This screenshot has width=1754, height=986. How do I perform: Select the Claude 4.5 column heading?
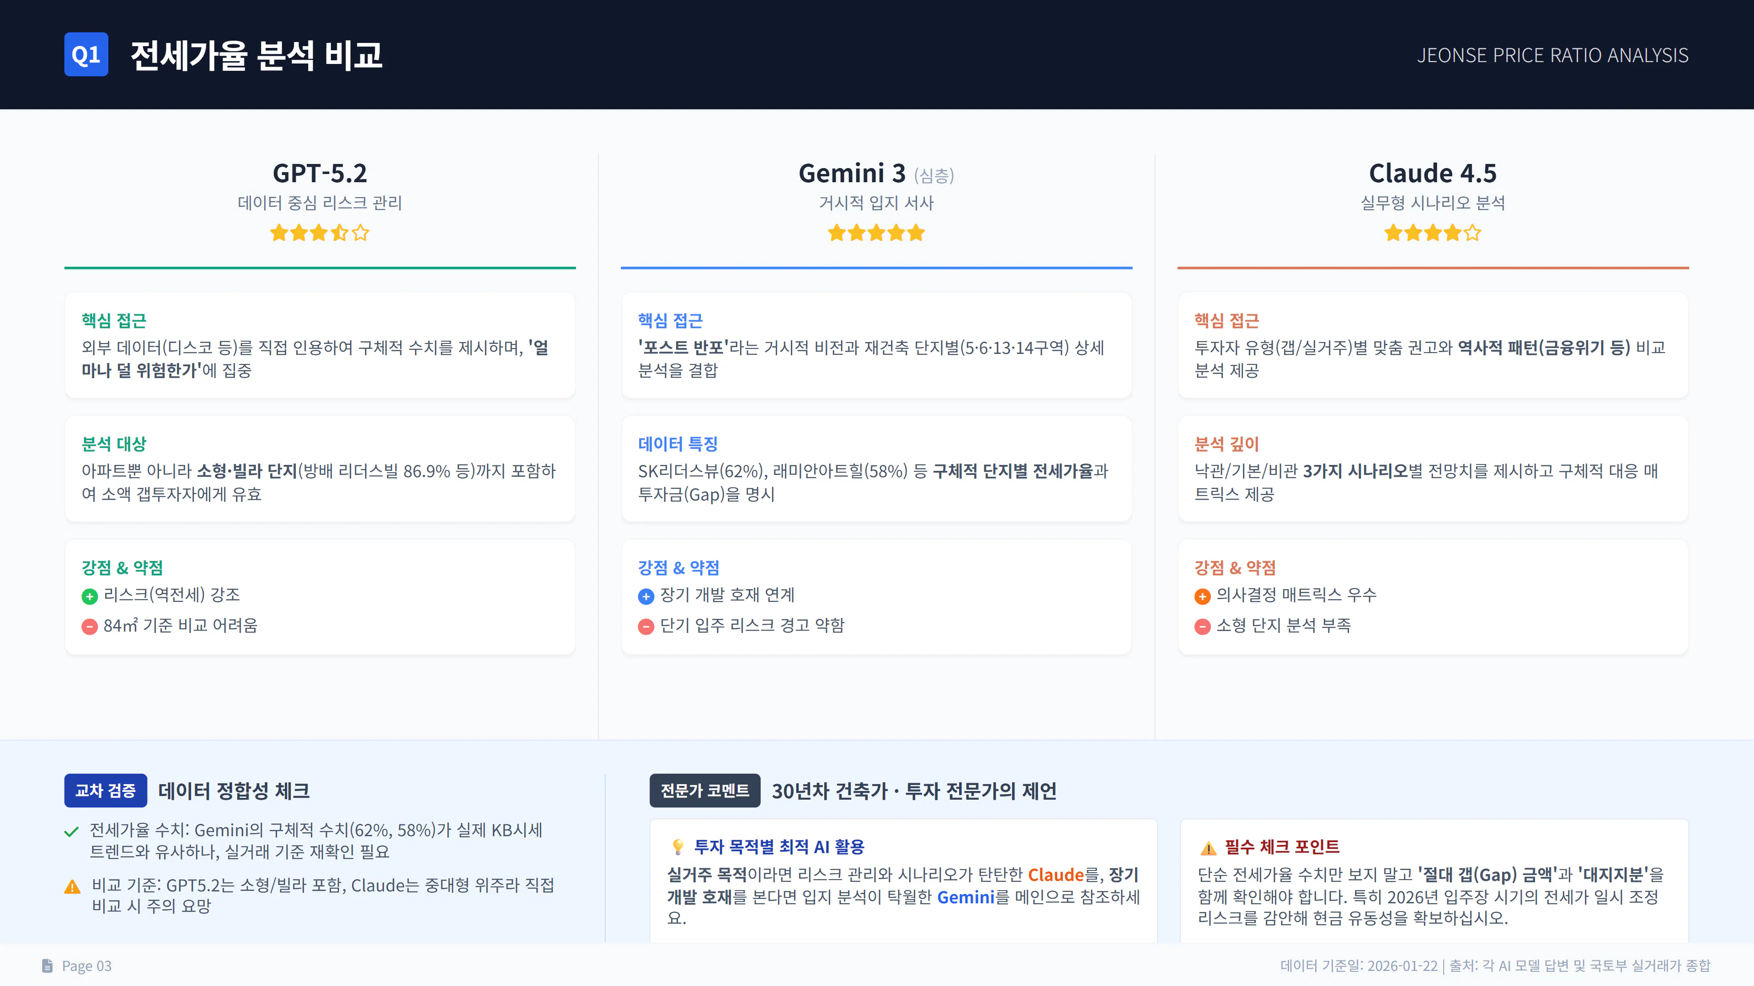pyautogui.click(x=1433, y=173)
